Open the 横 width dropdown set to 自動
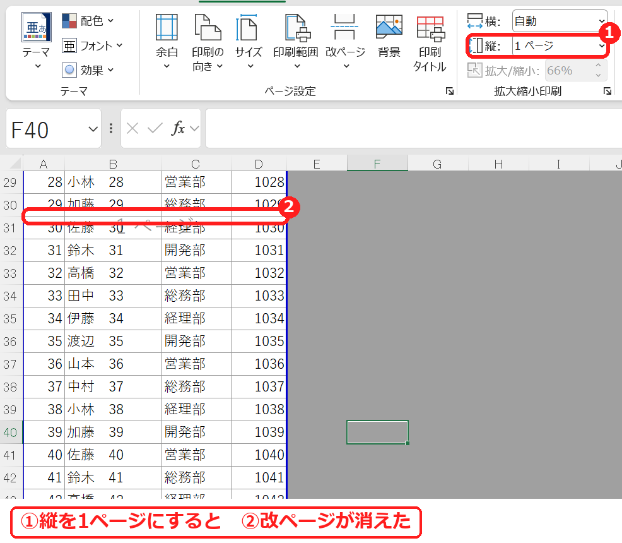 [560, 21]
